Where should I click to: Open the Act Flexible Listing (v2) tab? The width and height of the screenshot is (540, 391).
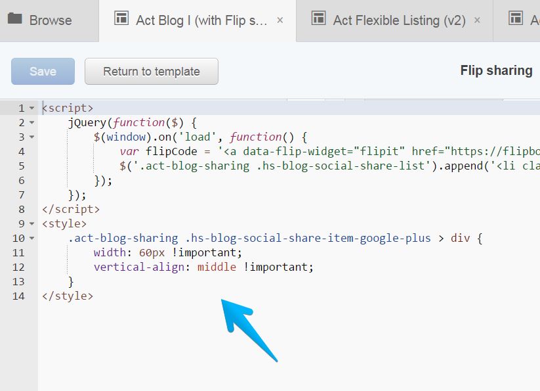point(399,20)
